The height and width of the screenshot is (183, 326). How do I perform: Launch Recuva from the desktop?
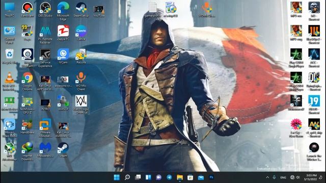point(81,56)
